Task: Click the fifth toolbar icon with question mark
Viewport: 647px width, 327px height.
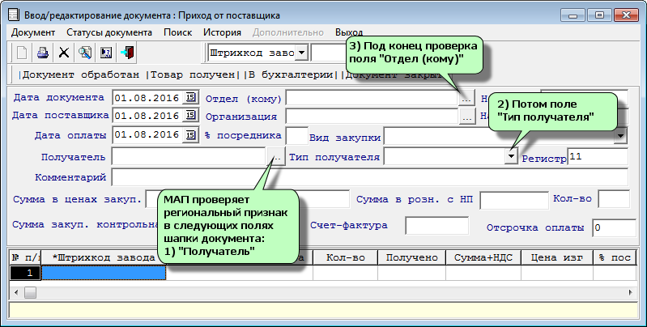Action: pos(106,53)
